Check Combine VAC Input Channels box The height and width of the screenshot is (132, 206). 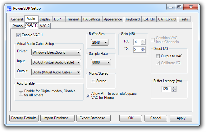pyautogui.click(x=153, y=40)
